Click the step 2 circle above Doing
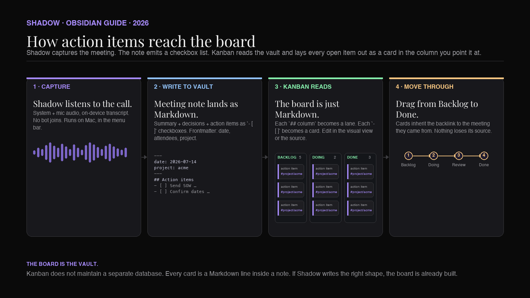Viewport: 530px width, 298px height. coord(434,156)
